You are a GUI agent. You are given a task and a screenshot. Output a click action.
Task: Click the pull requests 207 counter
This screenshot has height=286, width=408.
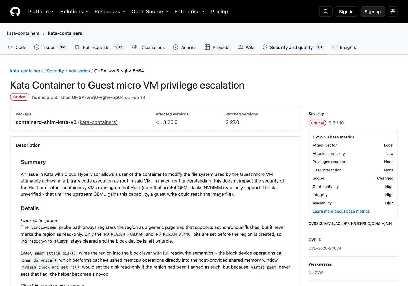coord(118,47)
